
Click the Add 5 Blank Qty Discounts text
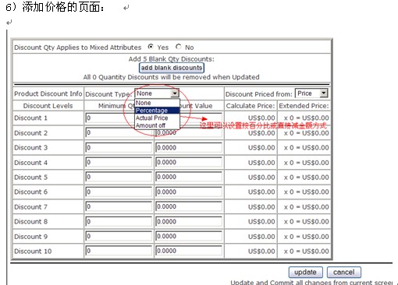coord(172,59)
